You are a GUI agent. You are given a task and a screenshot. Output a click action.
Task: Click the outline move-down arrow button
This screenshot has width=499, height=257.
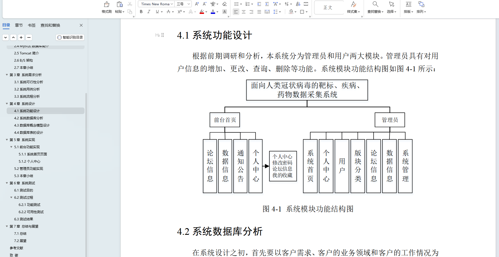(x=6, y=37)
